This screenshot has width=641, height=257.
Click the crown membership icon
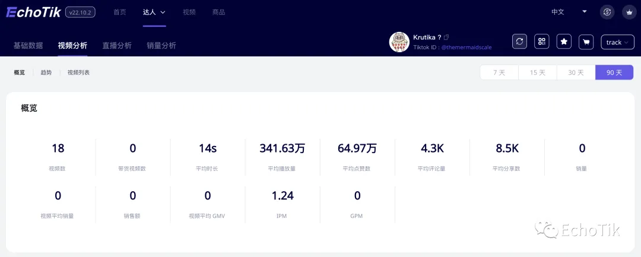629,12
